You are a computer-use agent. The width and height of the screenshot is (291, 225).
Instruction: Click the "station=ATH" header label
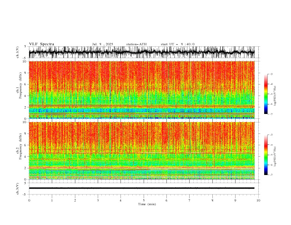coord(136,44)
